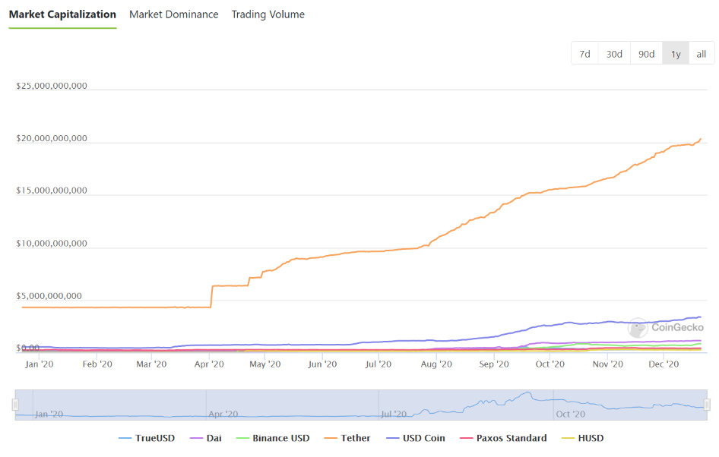Open the Trading Volume tab
Screen dimensions: 719x457
point(268,14)
